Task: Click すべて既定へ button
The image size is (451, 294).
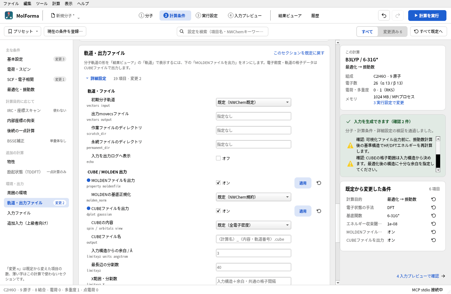Action: pos(428,31)
